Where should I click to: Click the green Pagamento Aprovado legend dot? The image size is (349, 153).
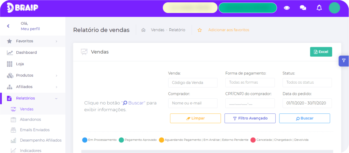click(121, 140)
